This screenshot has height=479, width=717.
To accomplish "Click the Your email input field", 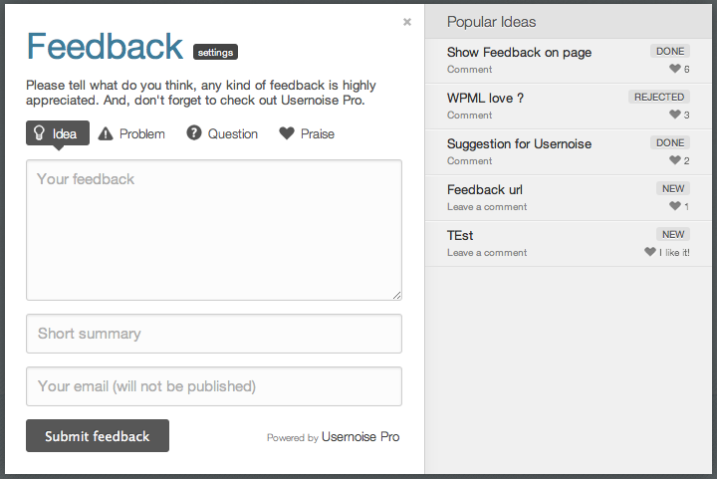I will tap(214, 386).
